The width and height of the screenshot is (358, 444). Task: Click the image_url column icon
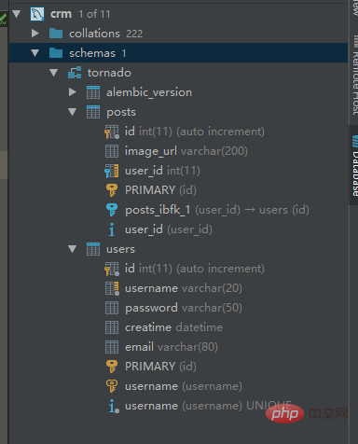tap(112, 151)
